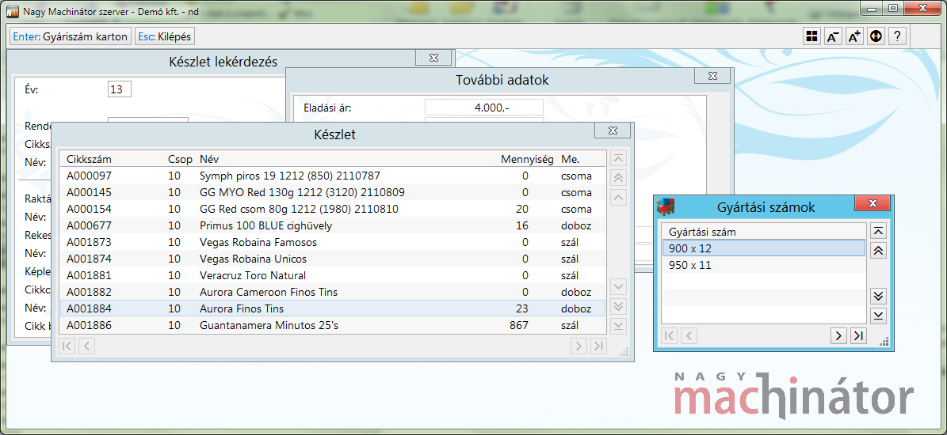The height and width of the screenshot is (435, 947).
Task: Step left in Készlet footer navigation
Action: [x=87, y=346]
